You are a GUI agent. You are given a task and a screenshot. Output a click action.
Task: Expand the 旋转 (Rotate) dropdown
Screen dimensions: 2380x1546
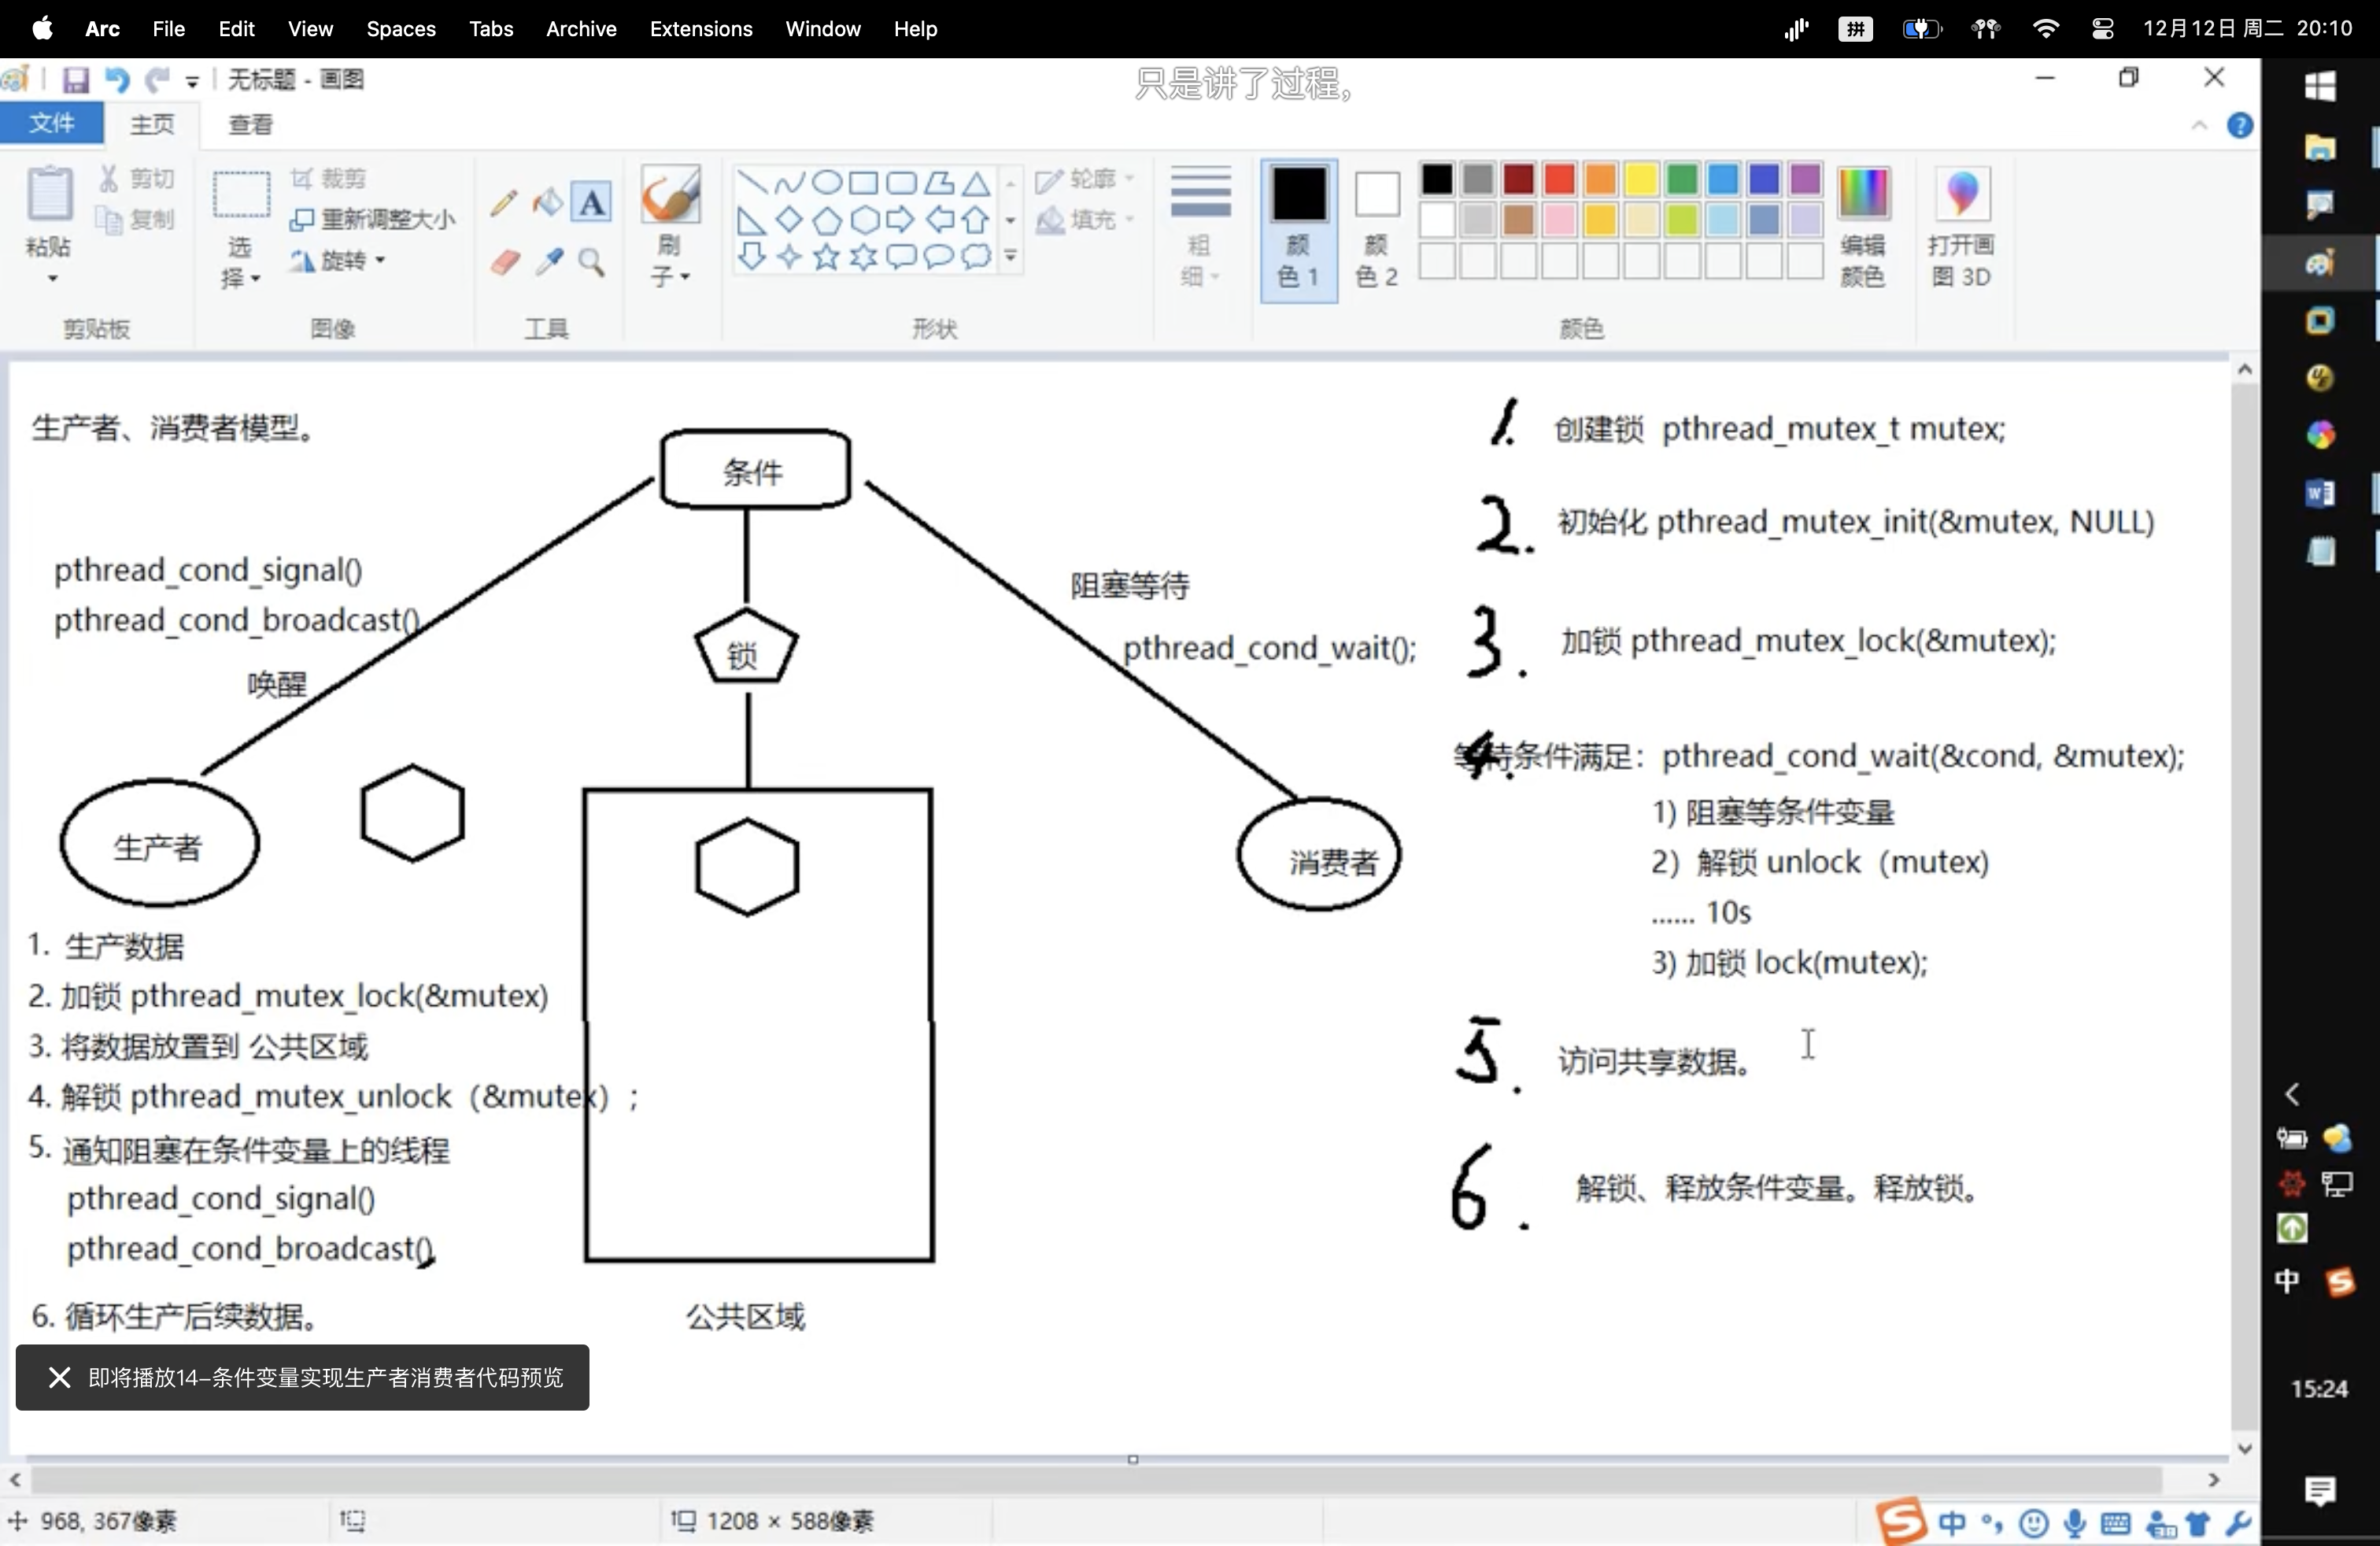point(380,261)
